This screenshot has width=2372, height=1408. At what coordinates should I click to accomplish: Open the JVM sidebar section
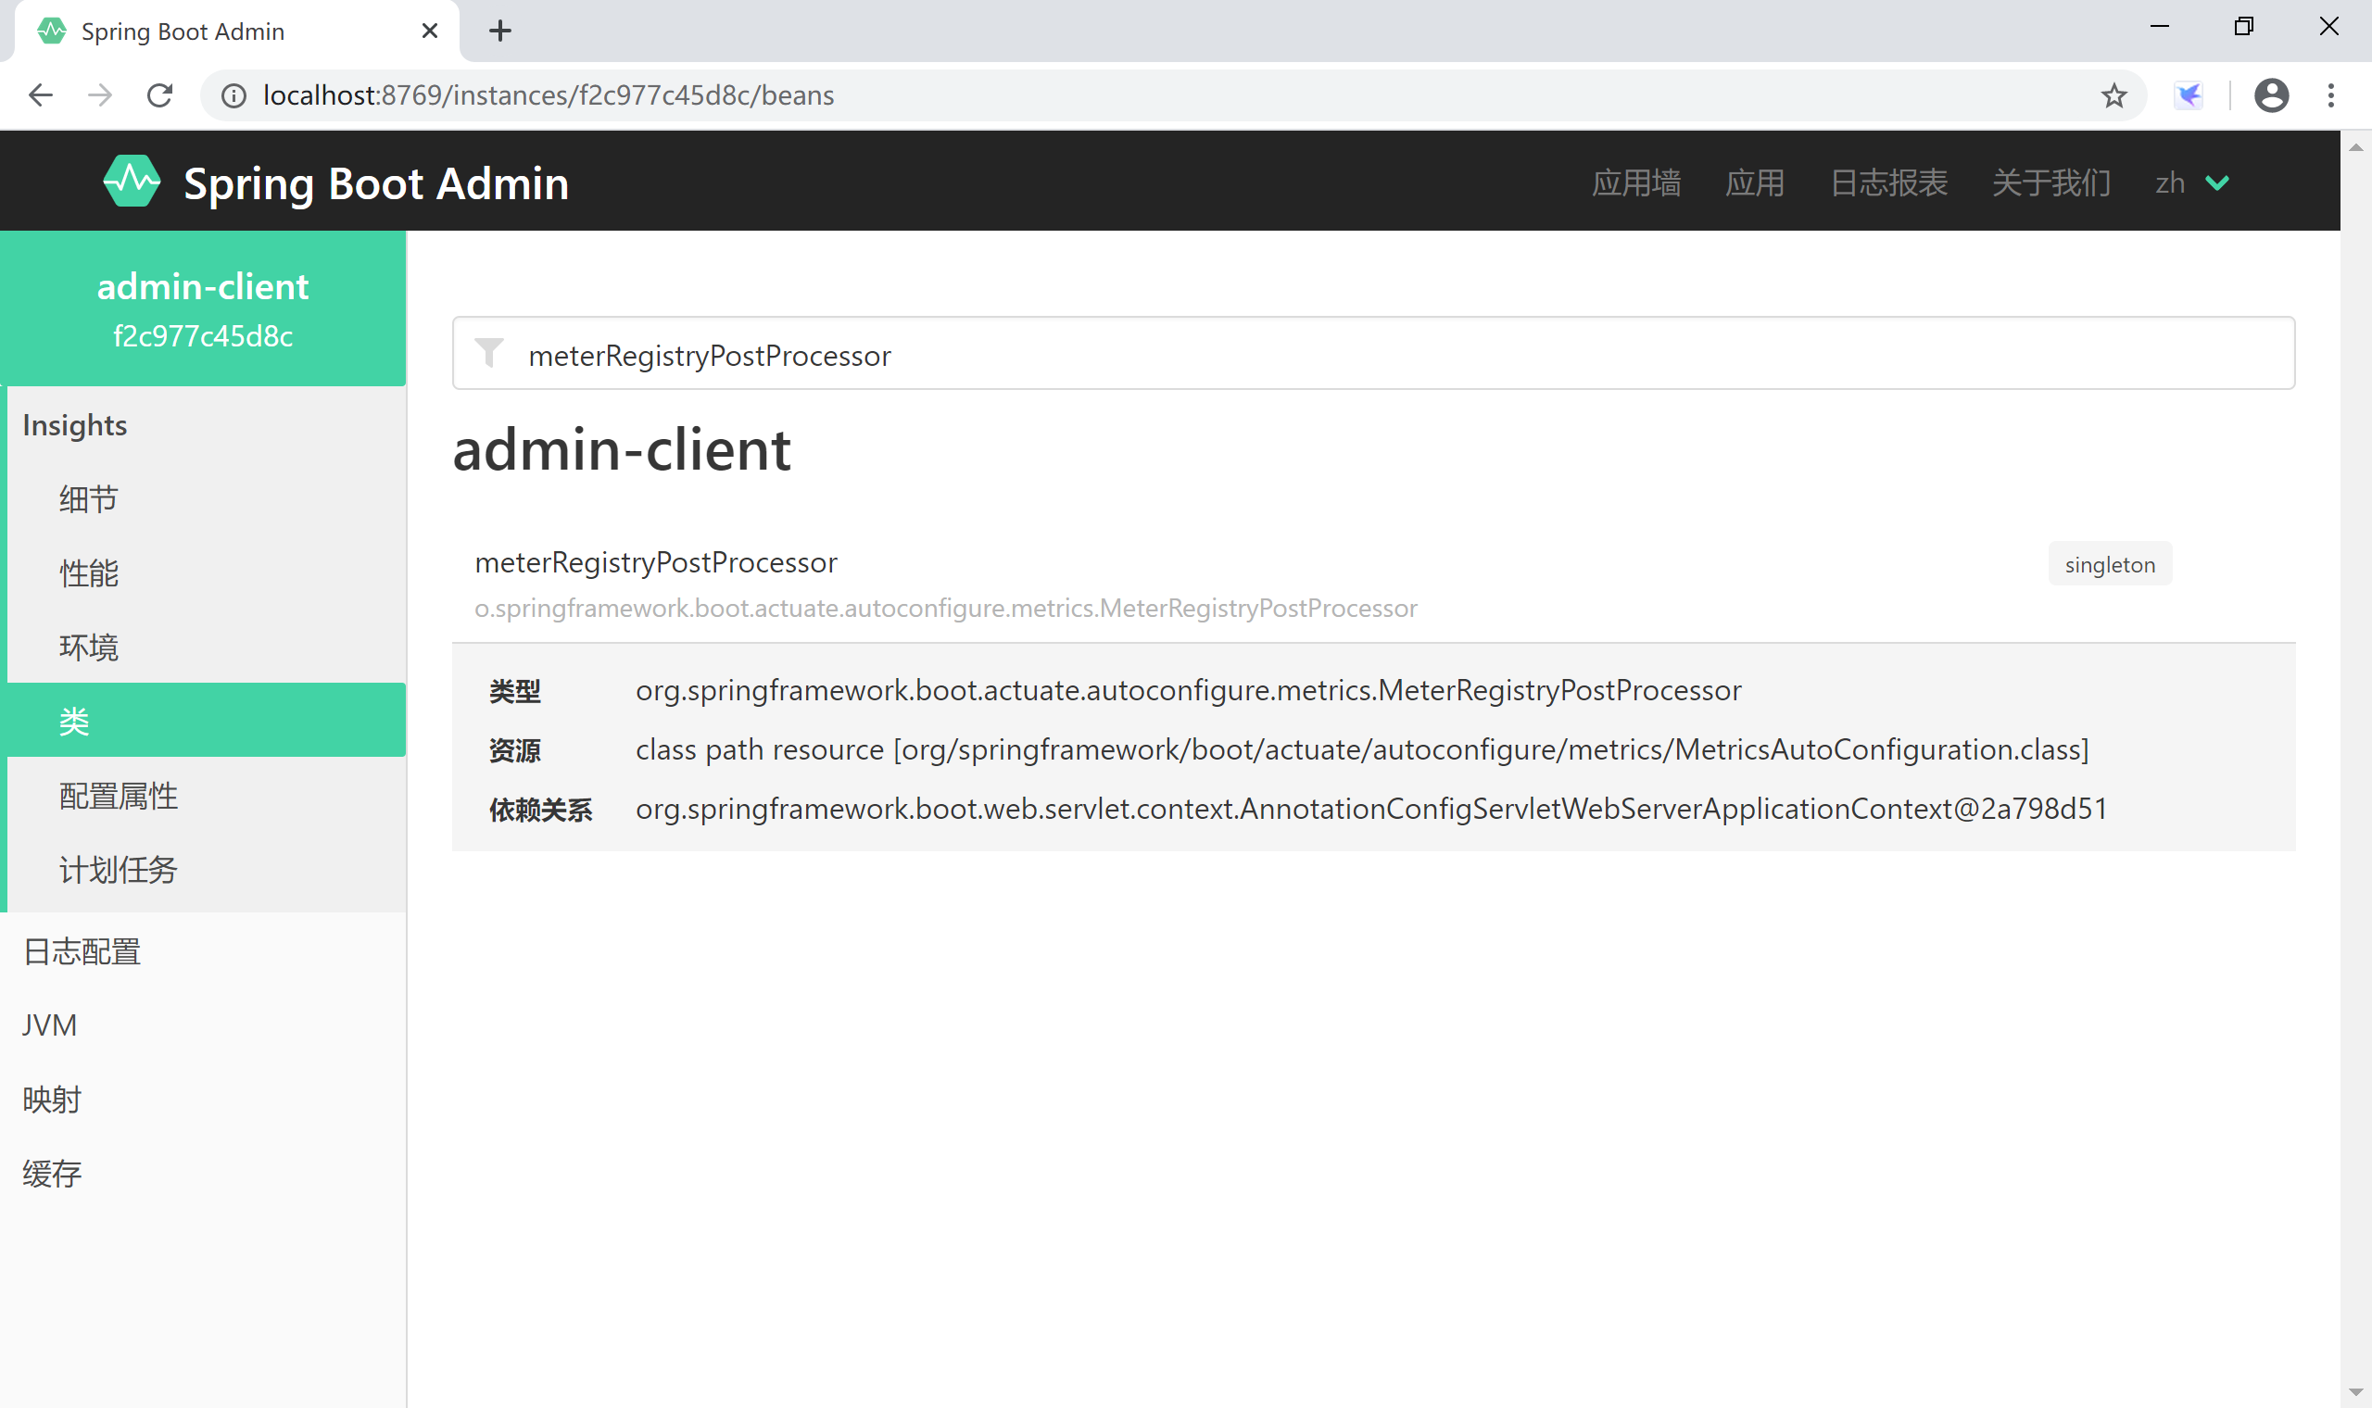pos(48,1024)
